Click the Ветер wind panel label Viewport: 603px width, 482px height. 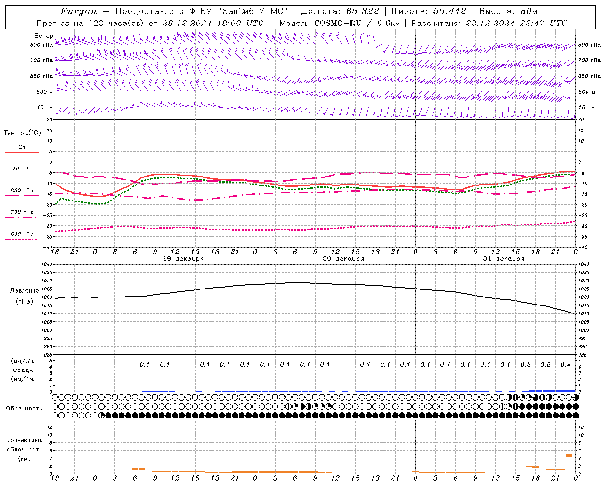click(44, 36)
